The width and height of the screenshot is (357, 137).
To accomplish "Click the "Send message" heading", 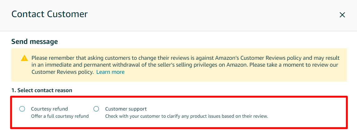I will pos(34,41).
